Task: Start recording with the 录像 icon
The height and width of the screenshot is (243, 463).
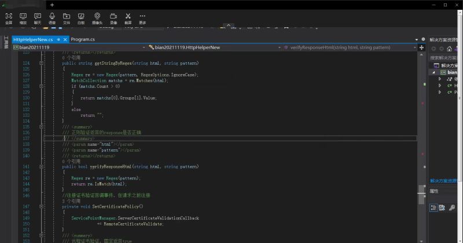Action: click(x=113, y=17)
